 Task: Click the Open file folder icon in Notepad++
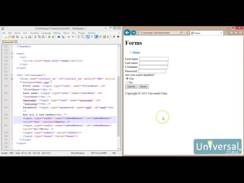point(9,37)
